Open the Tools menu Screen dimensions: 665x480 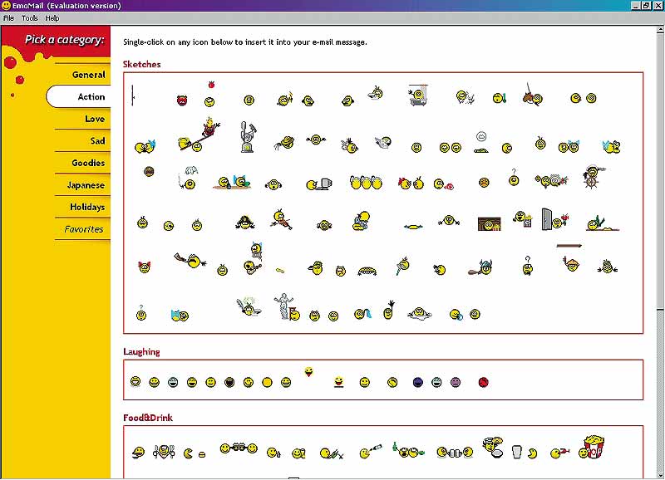point(30,18)
